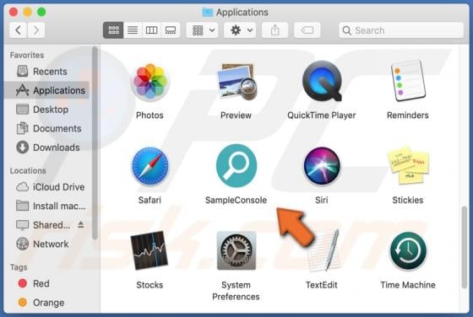
Task: Open System Preferences gear icon
Action: (236, 250)
